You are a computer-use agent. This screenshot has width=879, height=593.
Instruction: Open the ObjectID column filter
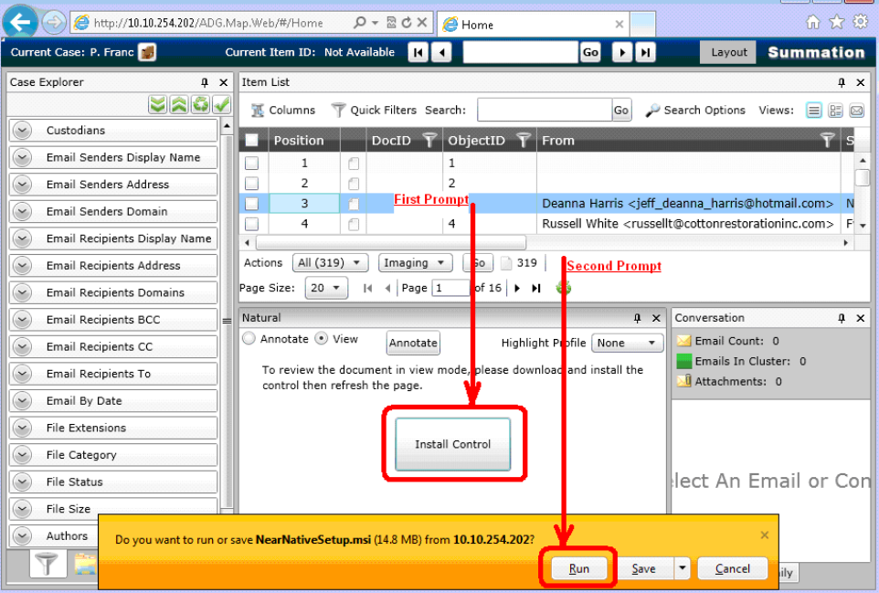click(523, 140)
